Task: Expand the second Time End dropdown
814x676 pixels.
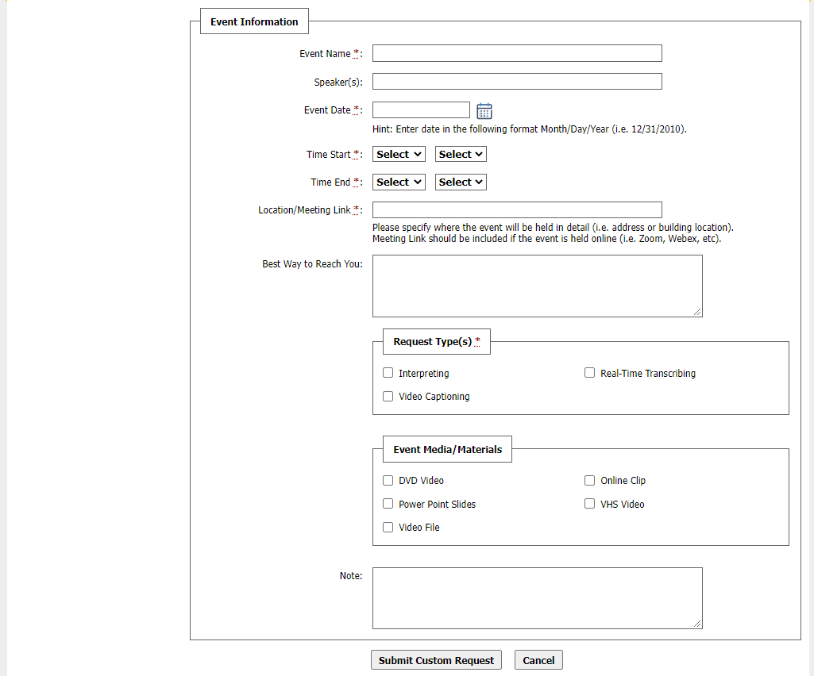Action: (461, 182)
